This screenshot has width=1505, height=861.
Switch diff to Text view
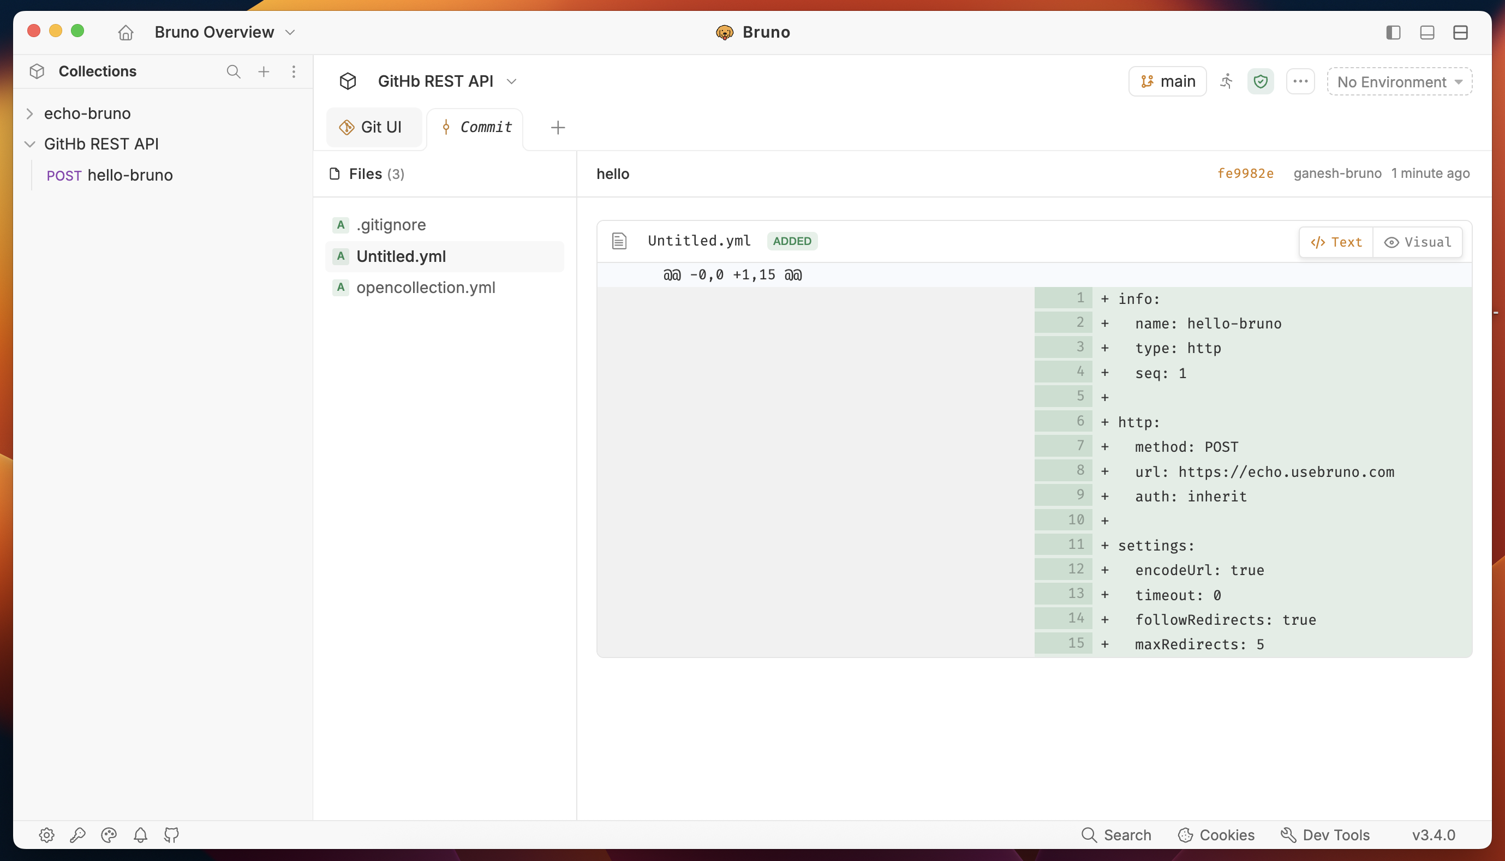coord(1336,242)
